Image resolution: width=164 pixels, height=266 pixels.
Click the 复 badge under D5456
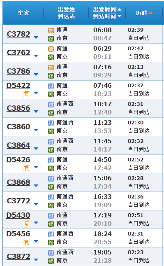(x=27, y=243)
